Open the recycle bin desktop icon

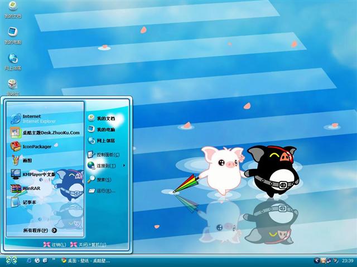(x=13, y=87)
